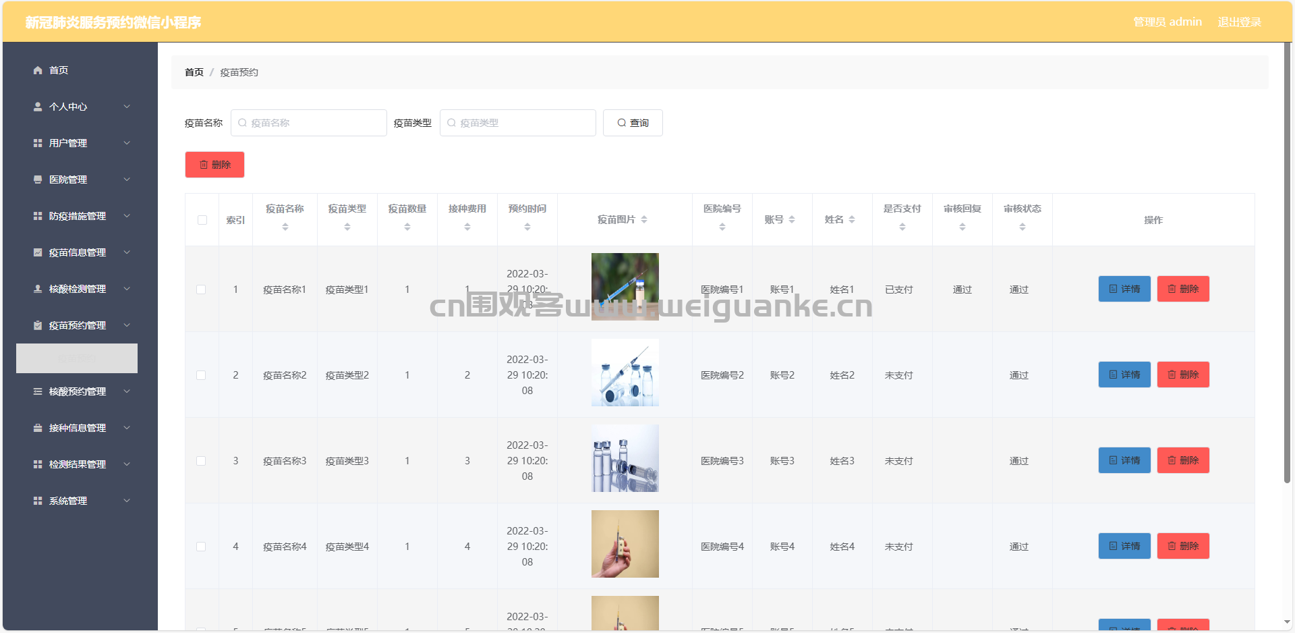The height and width of the screenshot is (633, 1295).
Task: Focus the 疫苗类型 search input
Action: pyautogui.click(x=518, y=123)
